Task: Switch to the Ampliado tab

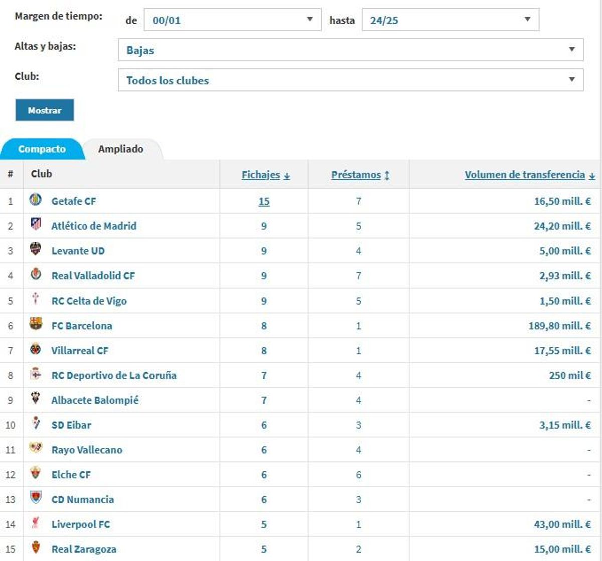Action: pos(121,149)
